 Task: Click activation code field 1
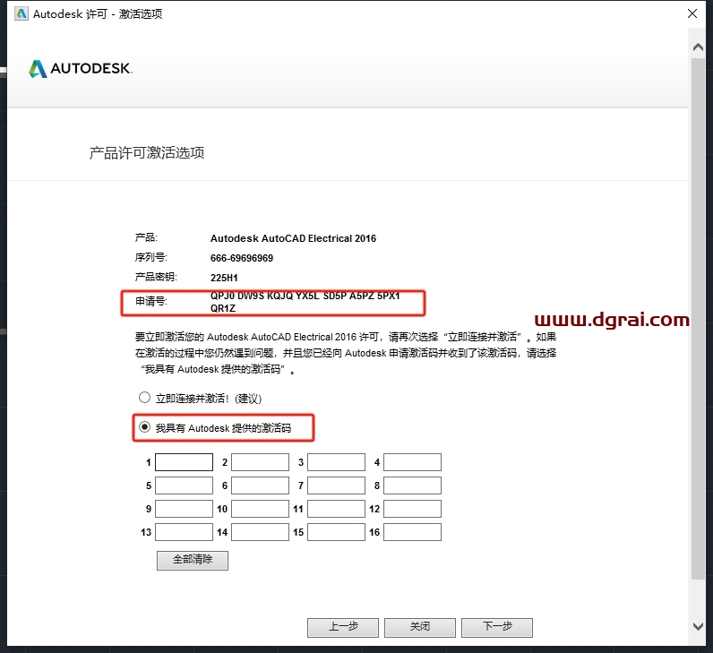click(x=185, y=462)
